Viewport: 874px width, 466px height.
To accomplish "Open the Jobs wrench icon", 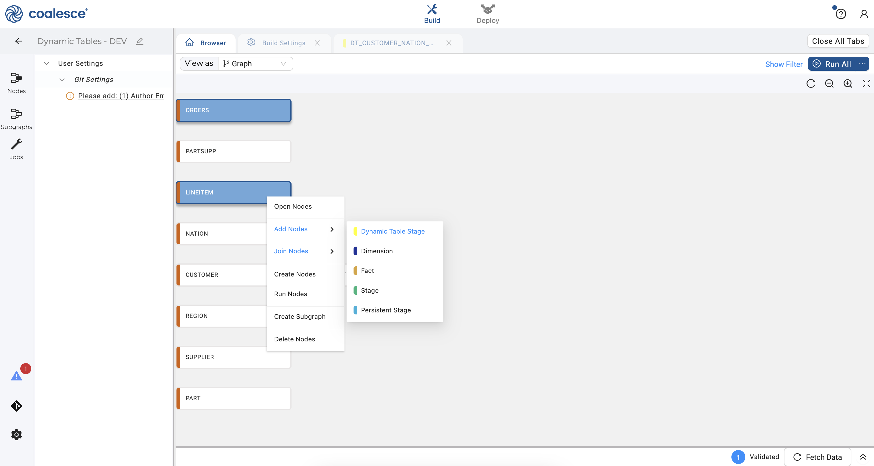I will [x=16, y=149].
